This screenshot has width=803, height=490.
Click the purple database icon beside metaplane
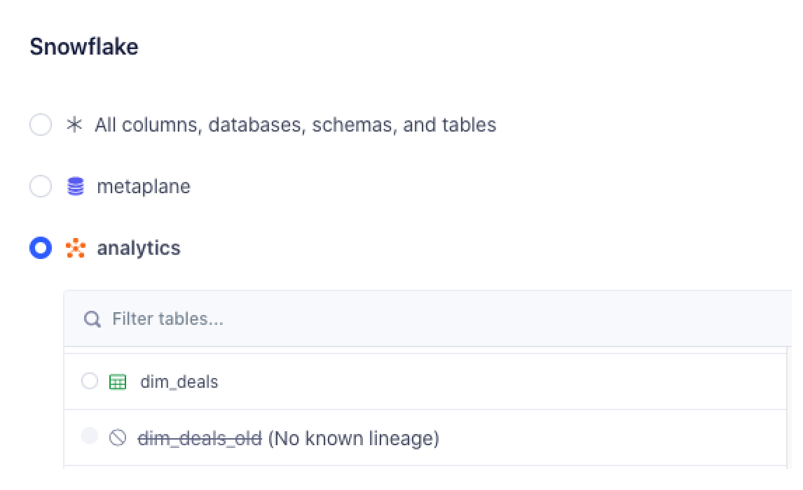click(x=76, y=187)
